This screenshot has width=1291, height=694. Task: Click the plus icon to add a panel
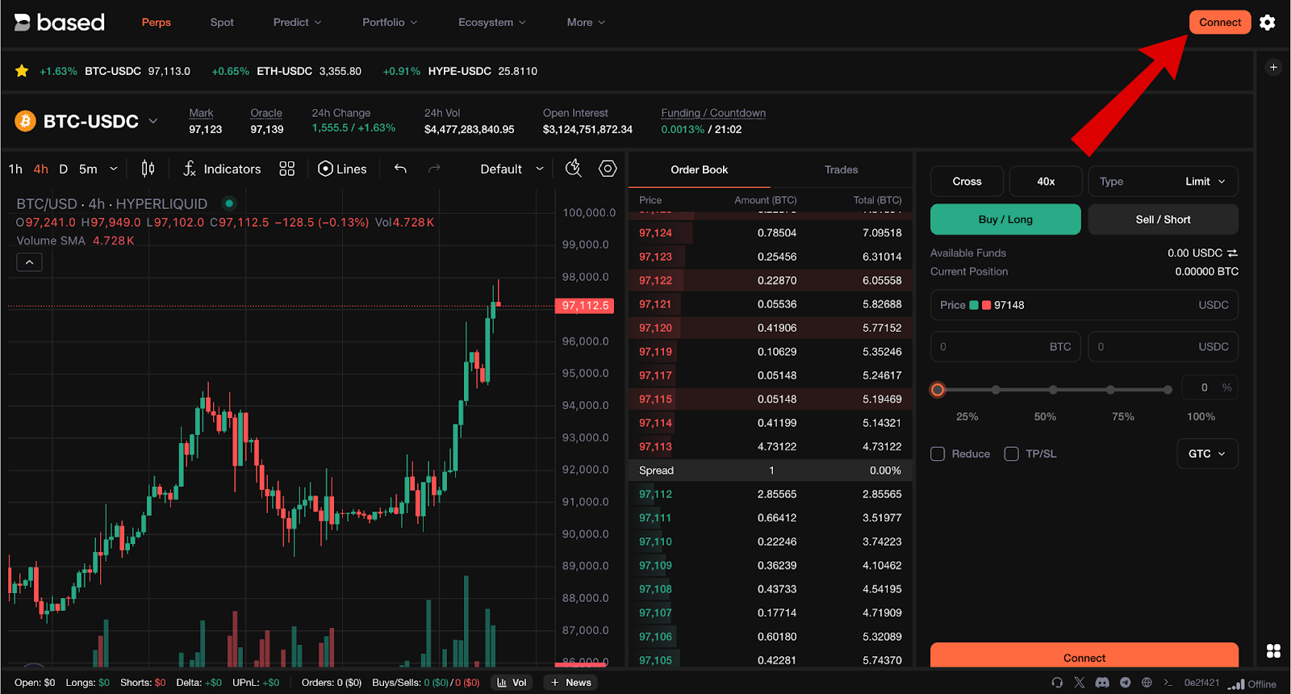[1273, 68]
